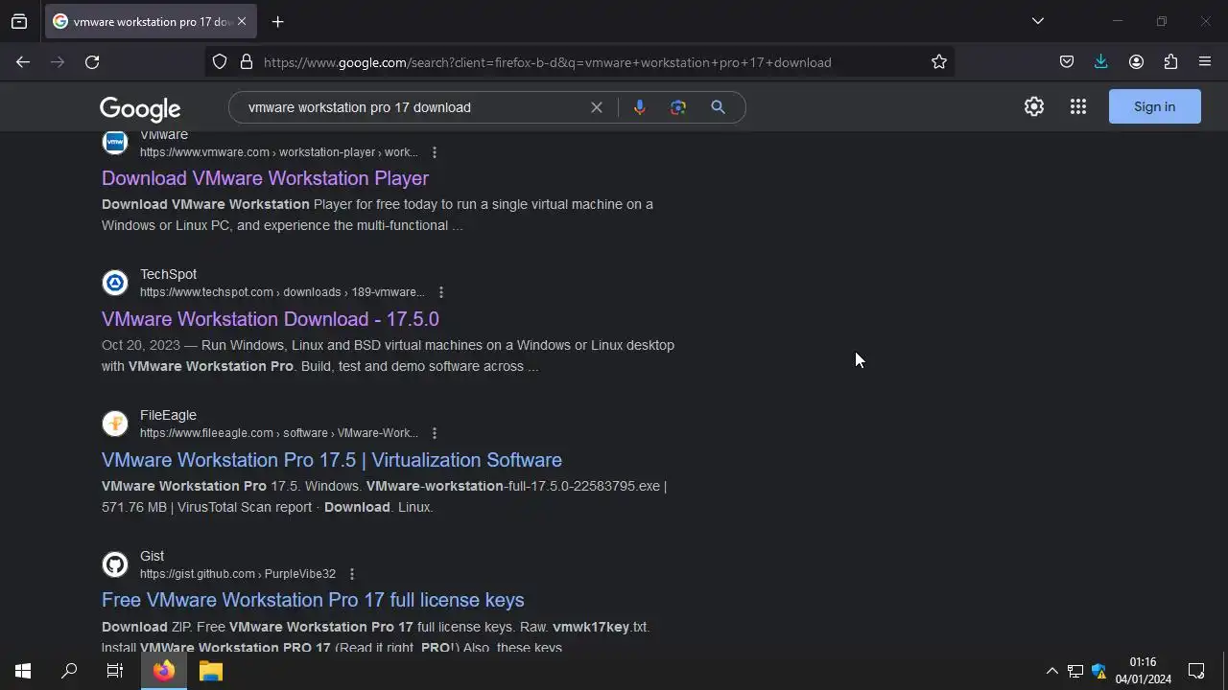Click Firefox icon on taskbar
The image size is (1228, 690).
pos(164,671)
